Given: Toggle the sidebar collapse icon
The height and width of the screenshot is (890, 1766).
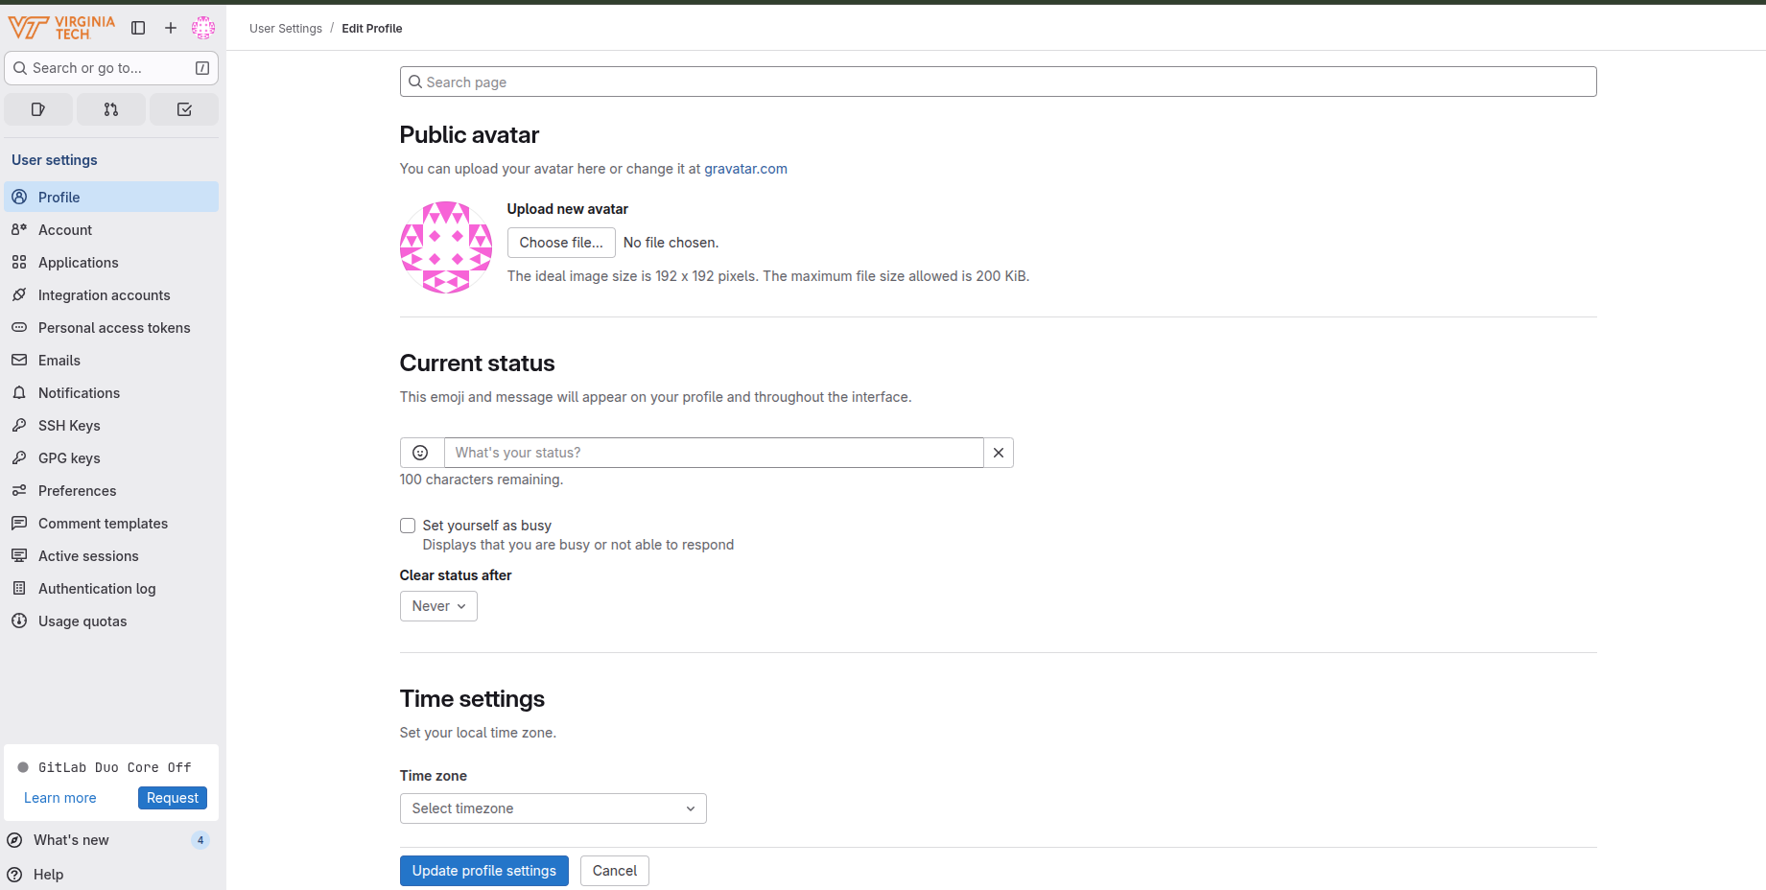Looking at the screenshot, I should coord(138,28).
